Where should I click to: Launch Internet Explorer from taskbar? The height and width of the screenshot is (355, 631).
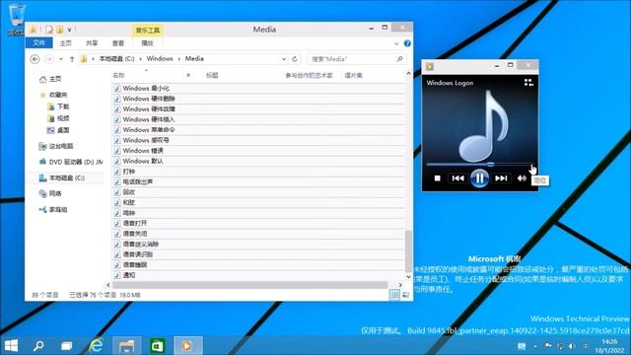[96, 345]
